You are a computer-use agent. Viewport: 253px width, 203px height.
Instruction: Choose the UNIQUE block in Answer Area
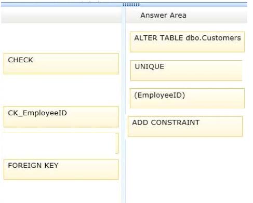186,71
